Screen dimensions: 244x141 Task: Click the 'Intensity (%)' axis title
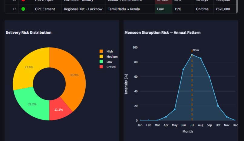coord(126,84)
